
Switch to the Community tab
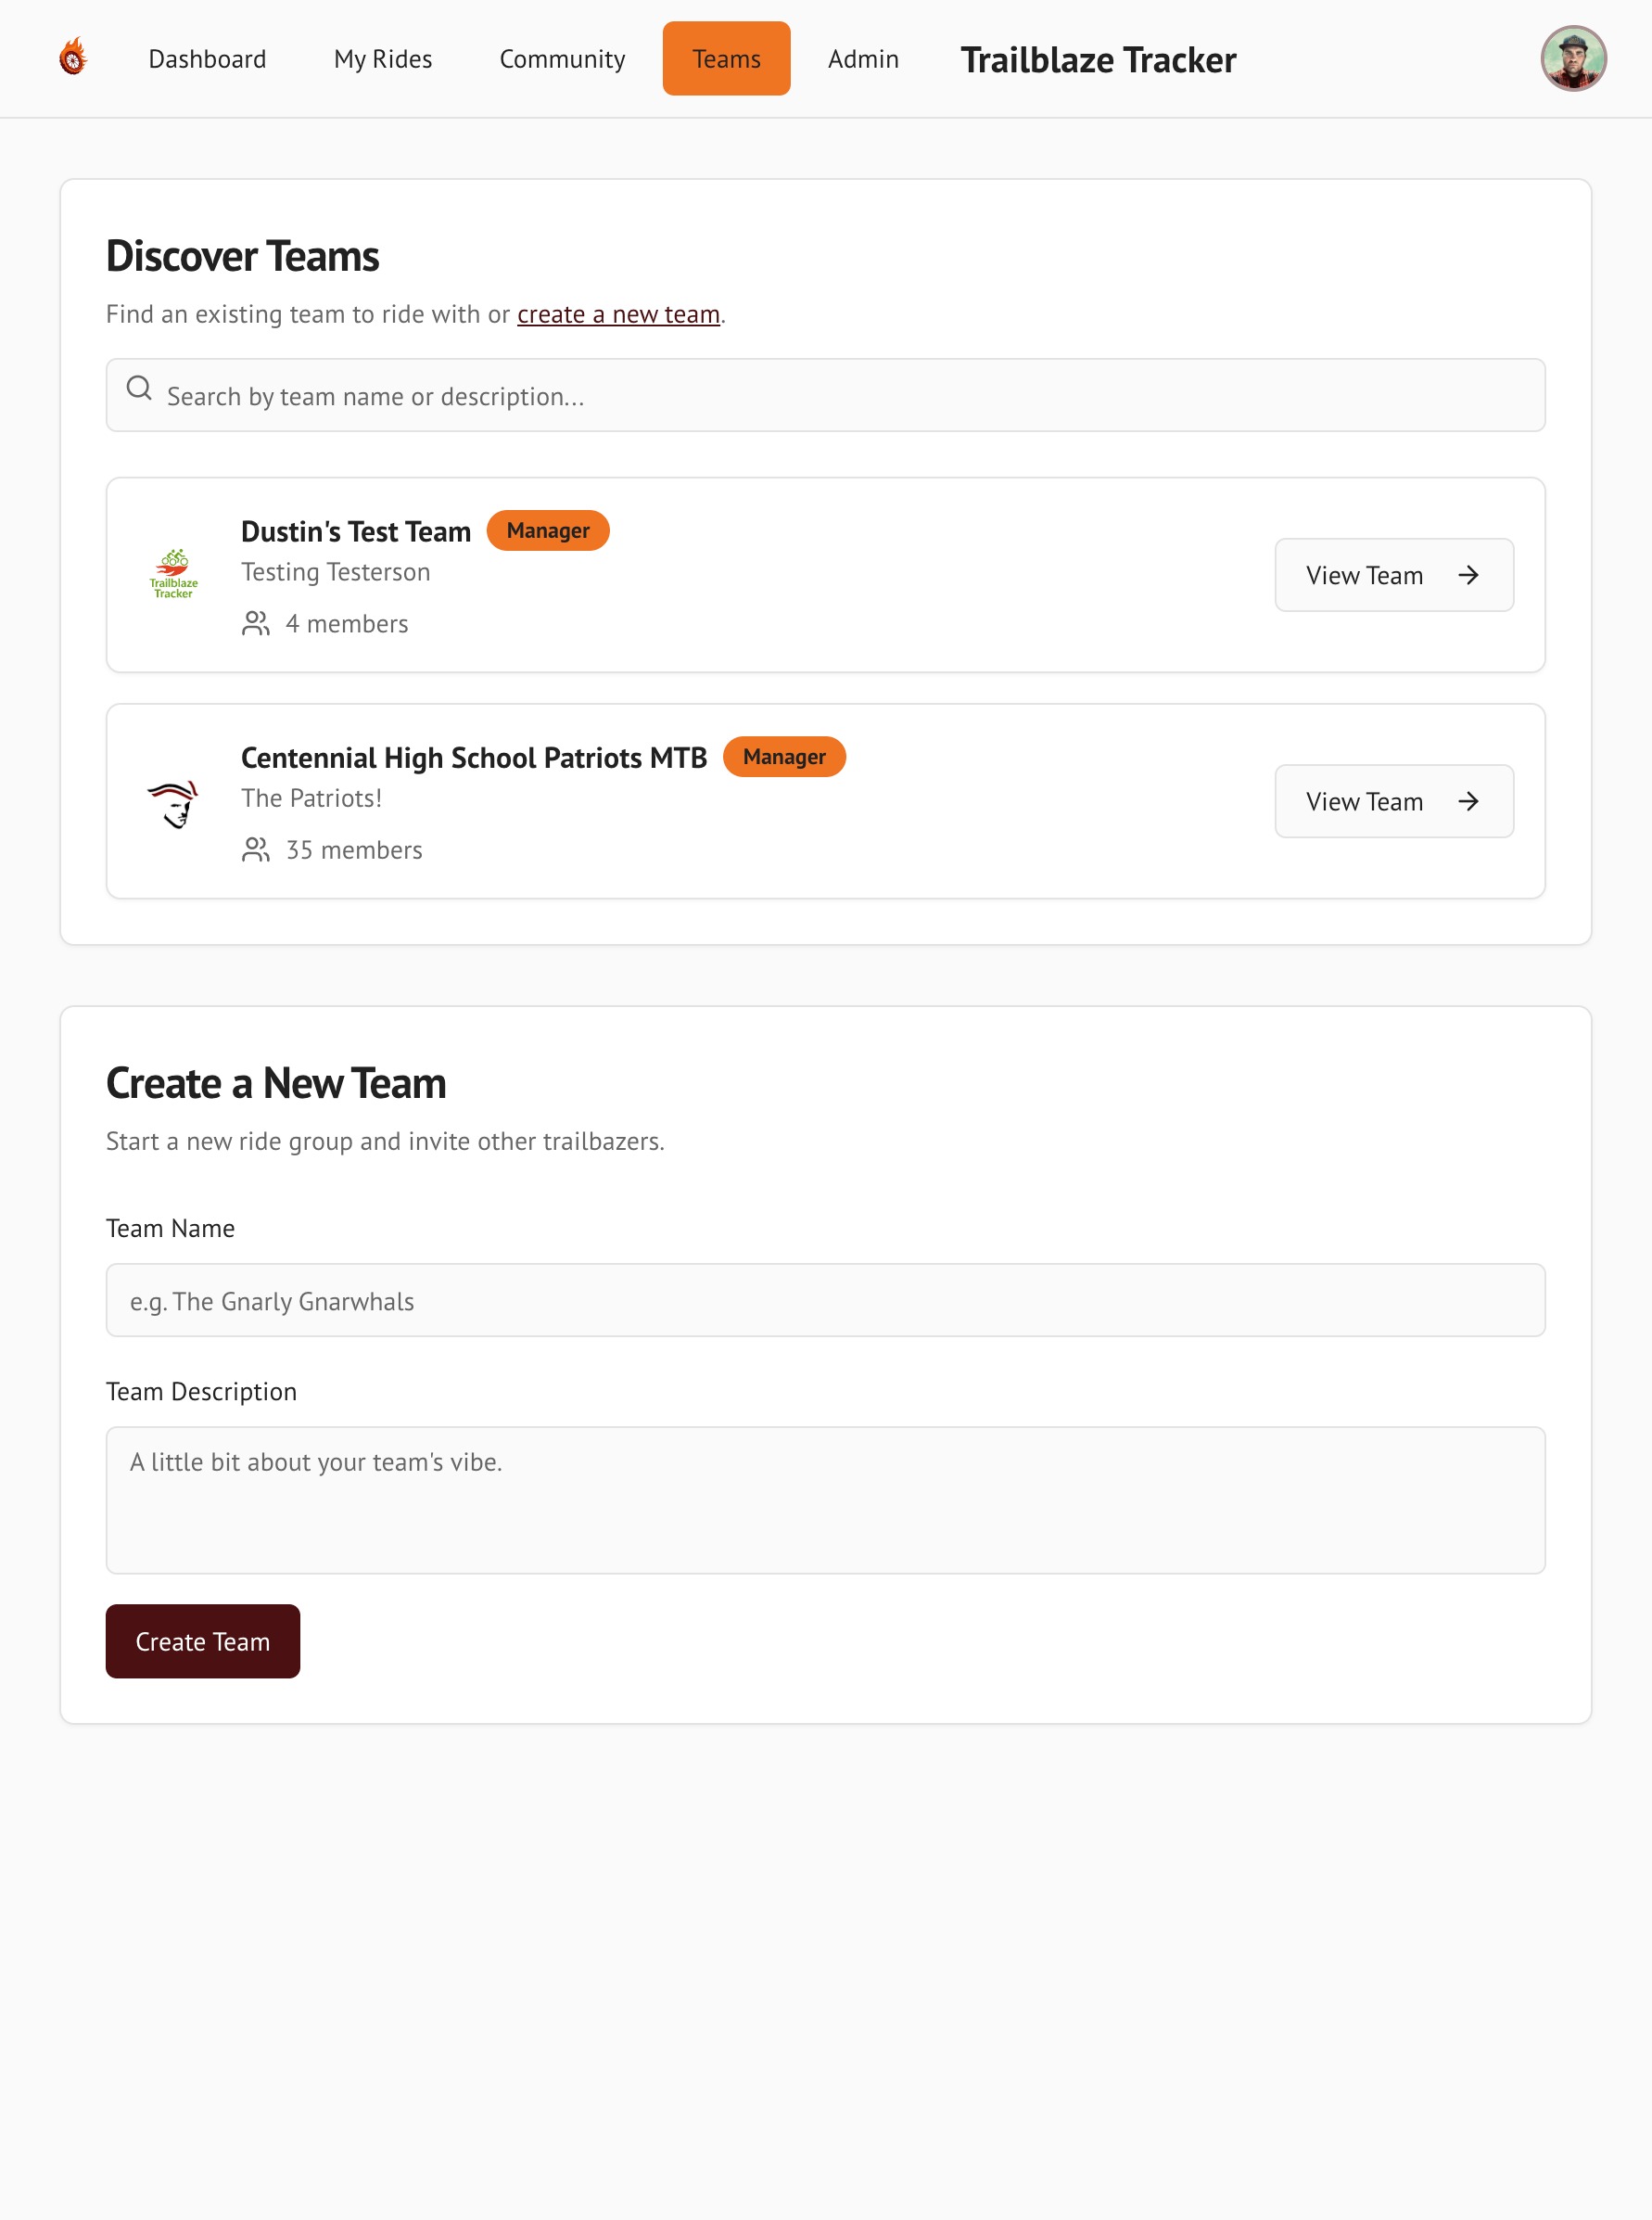click(x=562, y=59)
